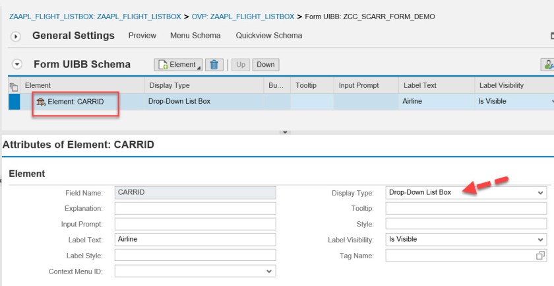Image resolution: width=554 pixels, height=286 pixels.
Task: Follow the ZAAPL_FLIGHT_LISTBOX breadcrumb link
Action: pos(95,17)
